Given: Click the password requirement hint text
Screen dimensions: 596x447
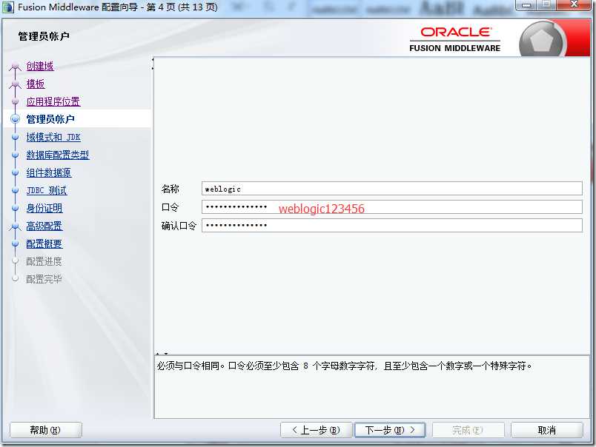Looking at the screenshot, I should point(345,366).
